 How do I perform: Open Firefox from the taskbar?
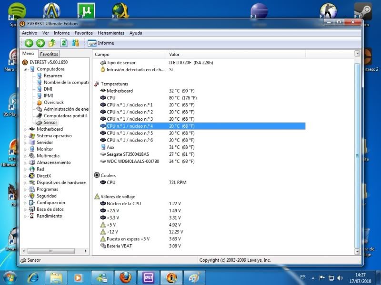point(125,278)
